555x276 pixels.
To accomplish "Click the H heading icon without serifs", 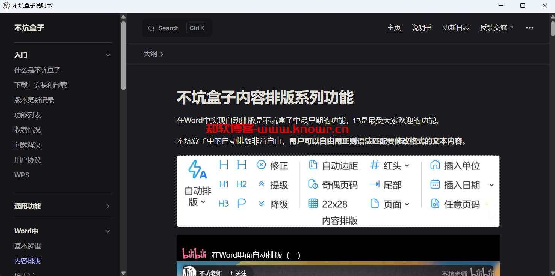I will (224, 165).
